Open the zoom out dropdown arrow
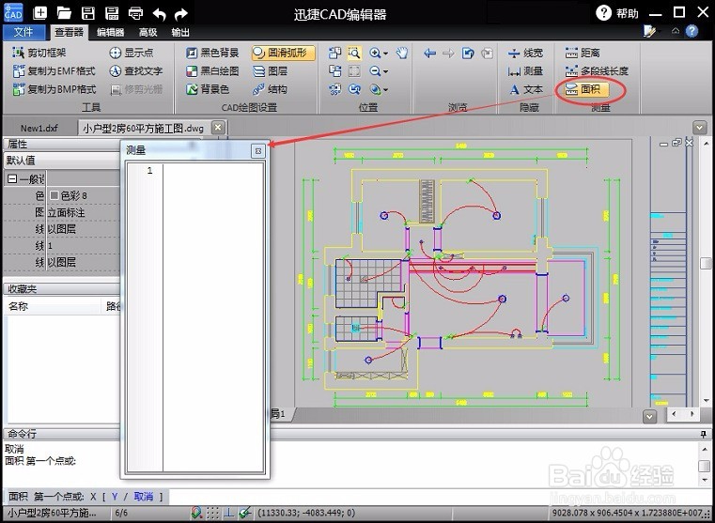The image size is (715, 523). point(386,71)
